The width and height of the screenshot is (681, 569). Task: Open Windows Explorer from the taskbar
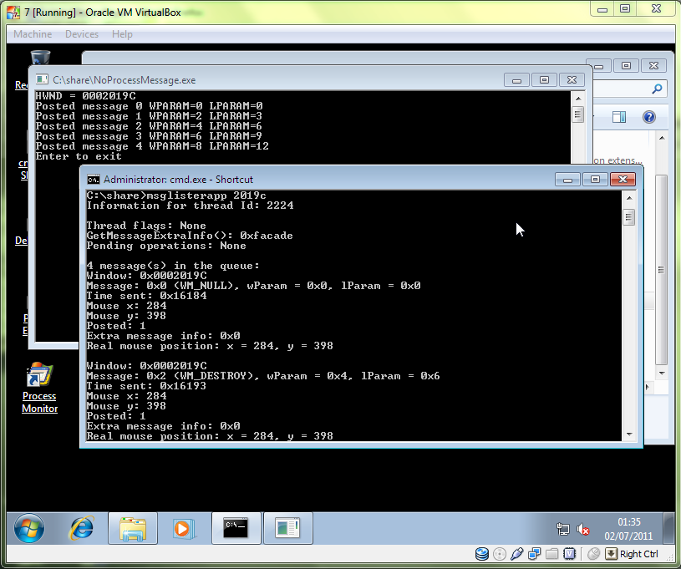[x=133, y=527]
